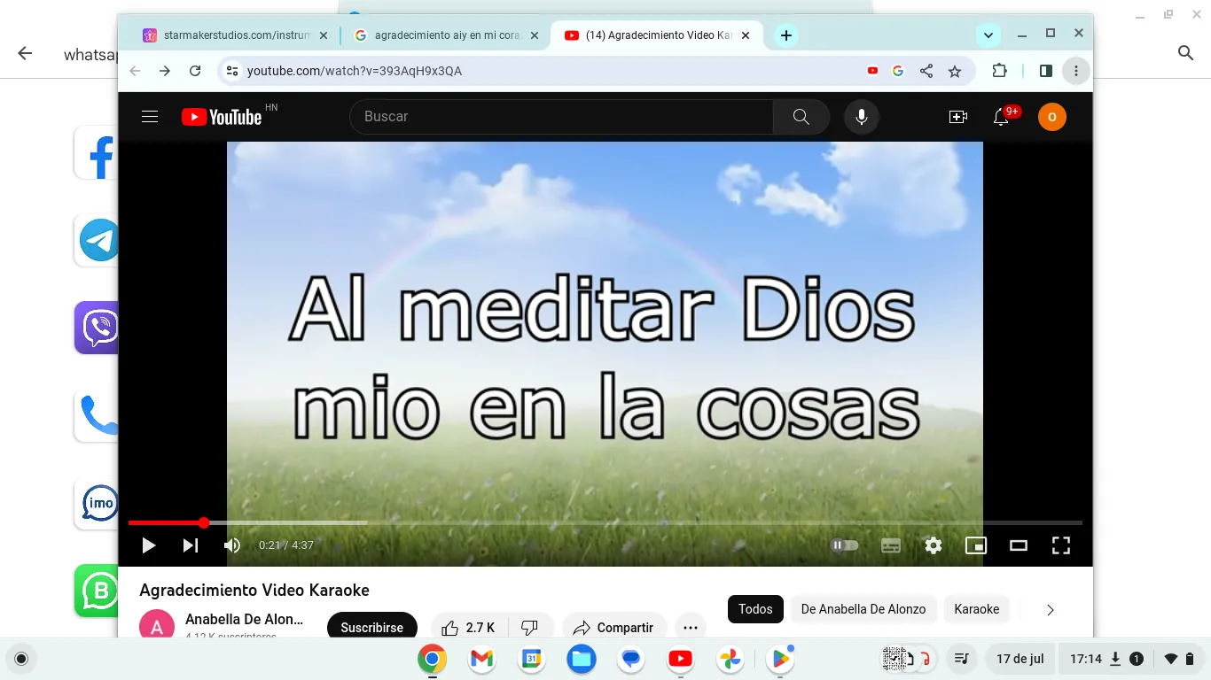Show more filter chips with right chevron
This screenshot has width=1211, height=680.
[x=1051, y=610]
